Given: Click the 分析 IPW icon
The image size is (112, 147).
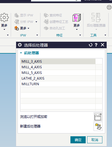Looking at the screenshot, I should coord(17,22).
